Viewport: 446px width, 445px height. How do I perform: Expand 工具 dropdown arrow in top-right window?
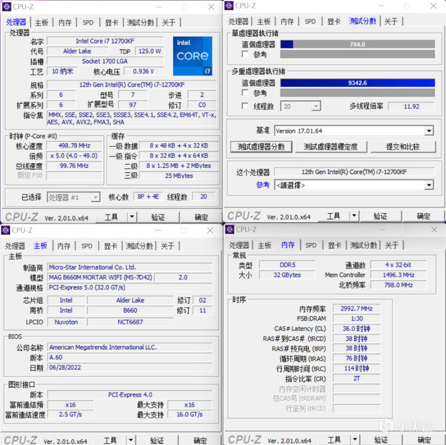[x=354, y=216]
